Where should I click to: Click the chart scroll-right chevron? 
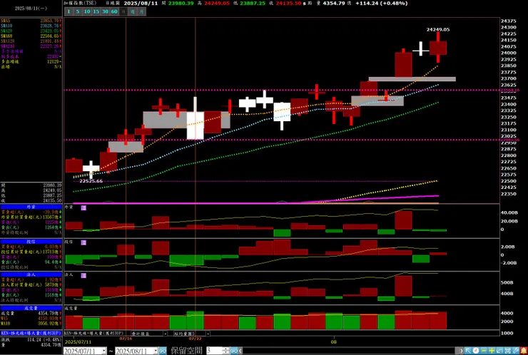(462, 351)
